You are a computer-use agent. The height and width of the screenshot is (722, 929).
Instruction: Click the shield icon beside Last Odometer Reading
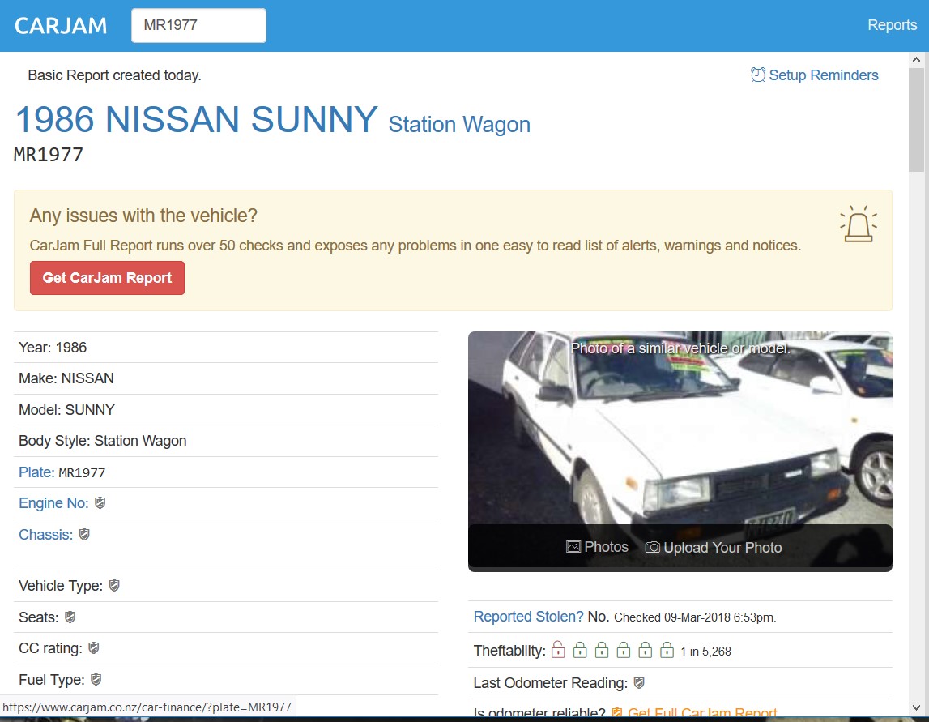coord(639,682)
